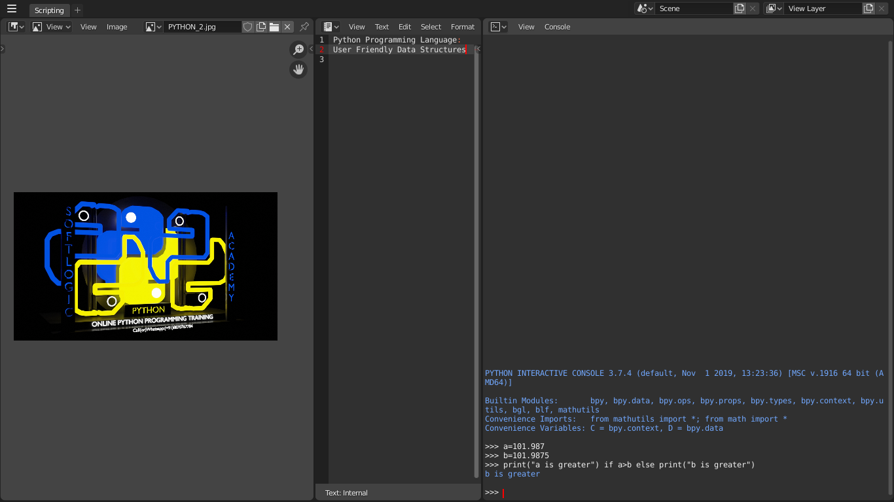894x502 pixels.
Task: Open the text editor View menu
Action: (x=357, y=27)
